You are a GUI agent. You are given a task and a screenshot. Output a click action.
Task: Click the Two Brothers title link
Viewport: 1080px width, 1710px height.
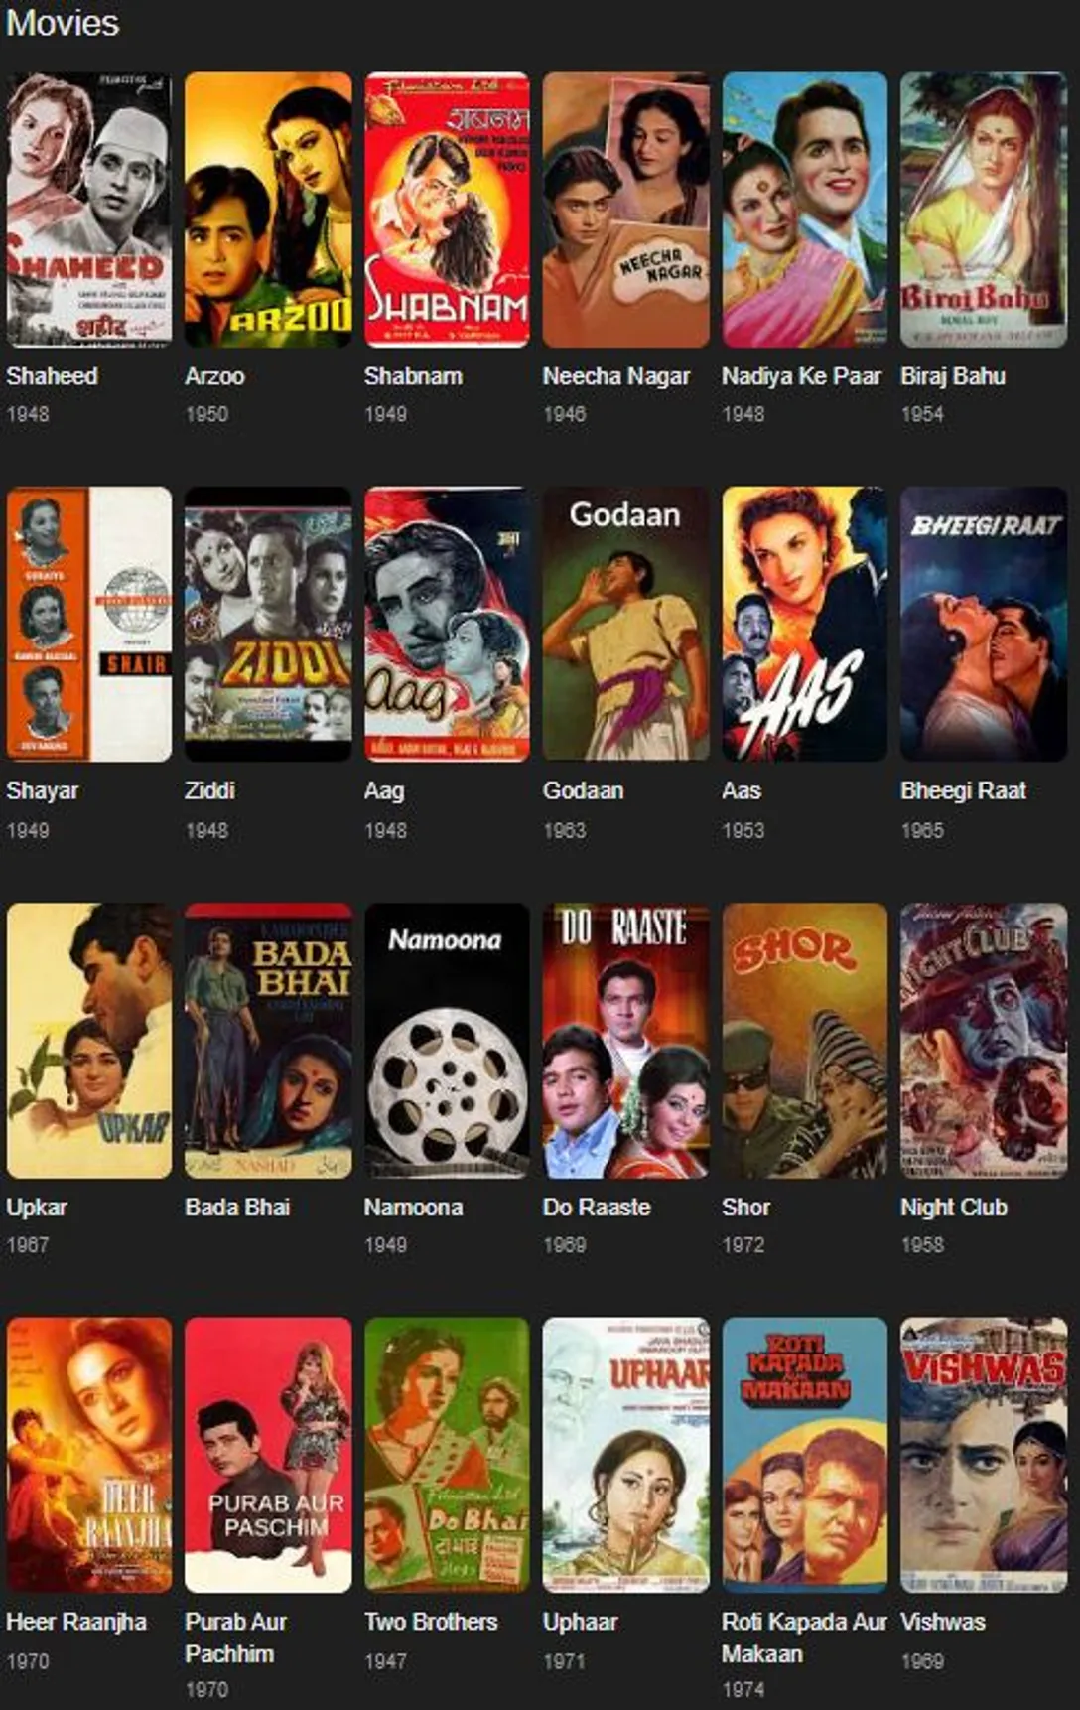[431, 1622]
